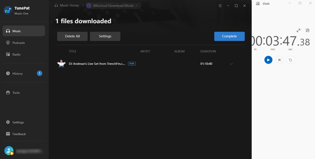Image resolution: width=315 pixels, height=159 pixels.
Task: Open the Tools page
Action: [x=24, y=93]
